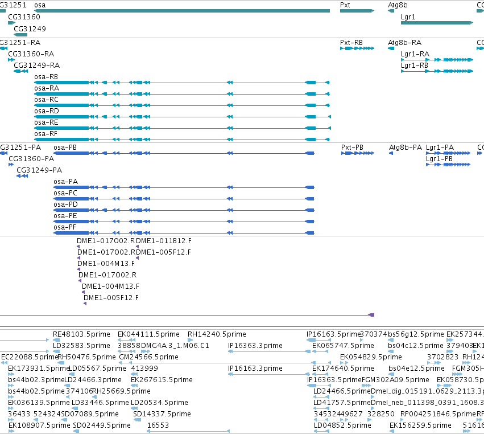Select the Atg8b gene label
This screenshot has height=434, width=484.
click(x=398, y=5)
